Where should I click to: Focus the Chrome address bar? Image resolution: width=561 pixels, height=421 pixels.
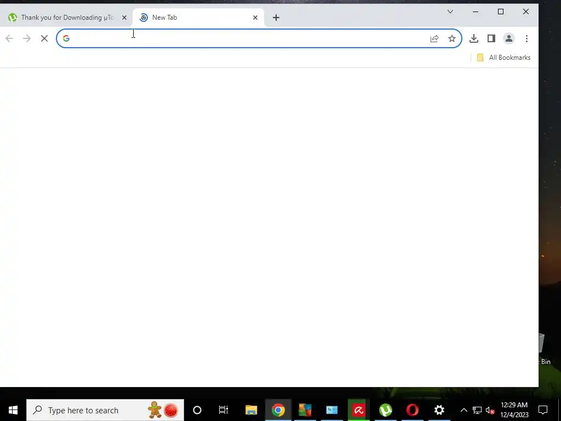click(259, 38)
